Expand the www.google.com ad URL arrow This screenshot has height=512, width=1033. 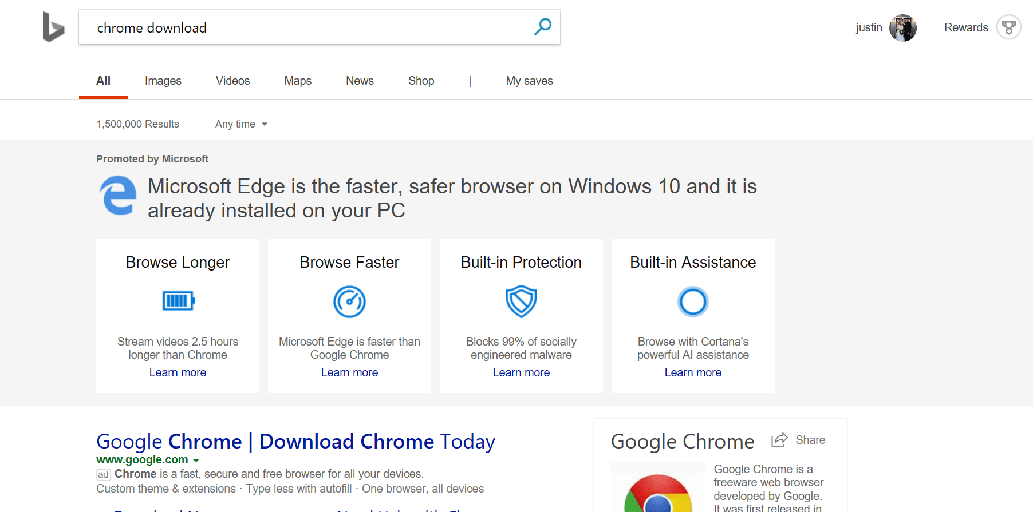[x=196, y=460]
